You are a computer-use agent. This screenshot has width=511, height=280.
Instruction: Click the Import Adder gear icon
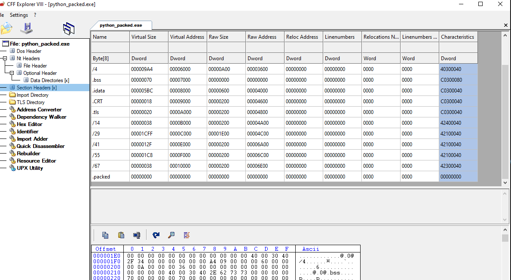click(12, 139)
